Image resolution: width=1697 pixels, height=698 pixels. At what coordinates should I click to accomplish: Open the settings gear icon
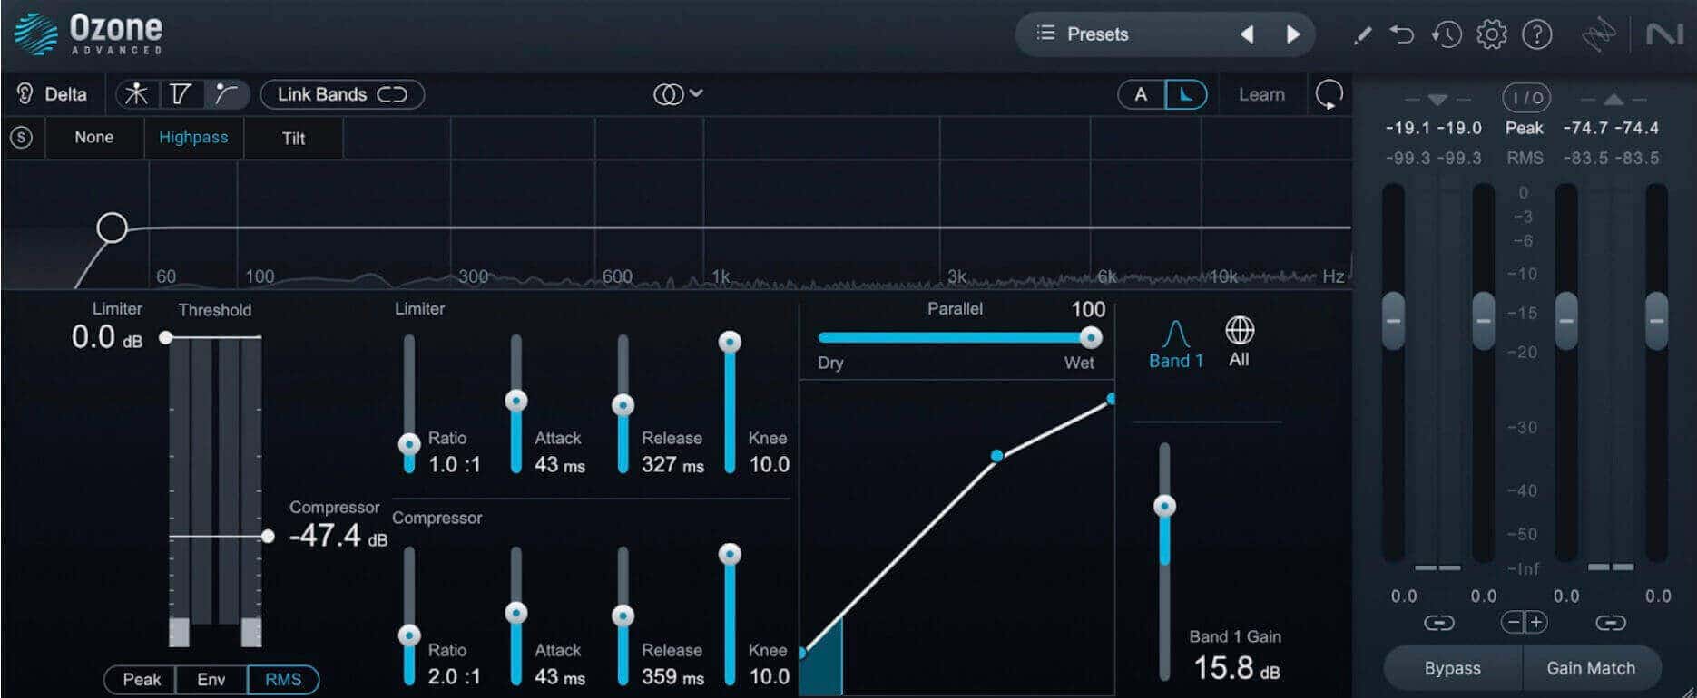click(x=1491, y=34)
